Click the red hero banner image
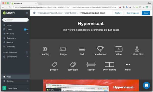The height and width of the screenshot is (92, 153). 91,85
